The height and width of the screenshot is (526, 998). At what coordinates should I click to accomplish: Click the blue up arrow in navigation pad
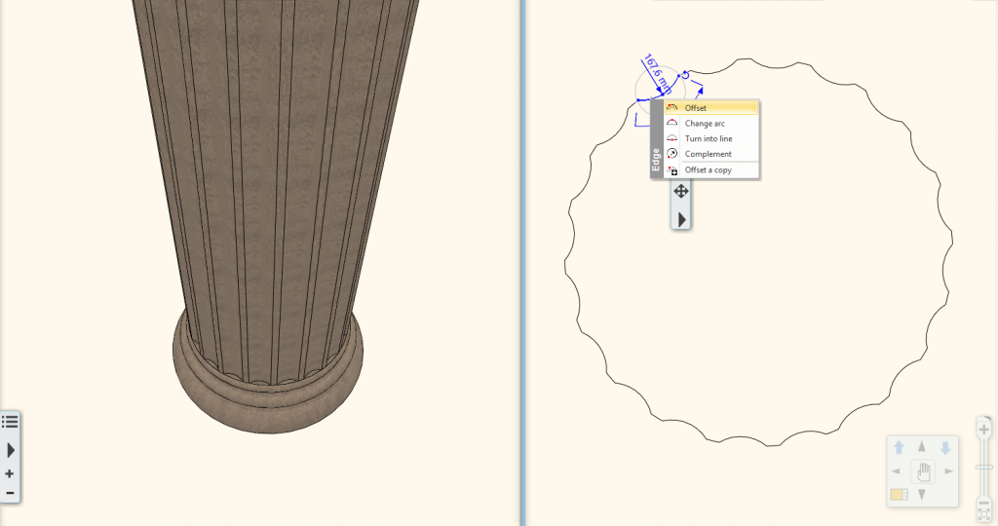pyautogui.click(x=899, y=448)
